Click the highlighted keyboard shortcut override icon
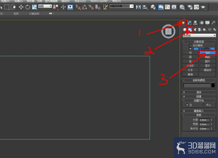The height and width of the screenshot is (158, 218). tap(70, 7)
